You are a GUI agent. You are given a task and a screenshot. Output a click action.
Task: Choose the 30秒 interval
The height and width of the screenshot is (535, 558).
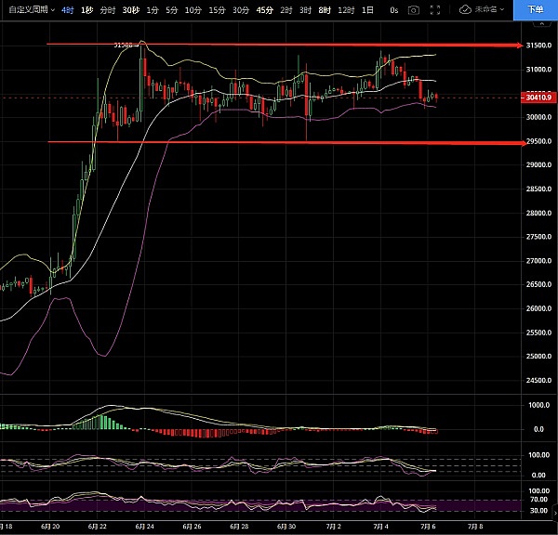click(131, 9)
